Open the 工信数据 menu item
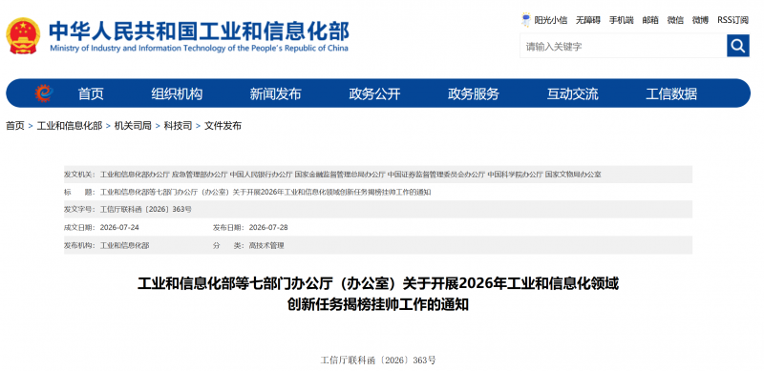Image resolution: width=764 pixels, height=371 pixels. [671, 93]
